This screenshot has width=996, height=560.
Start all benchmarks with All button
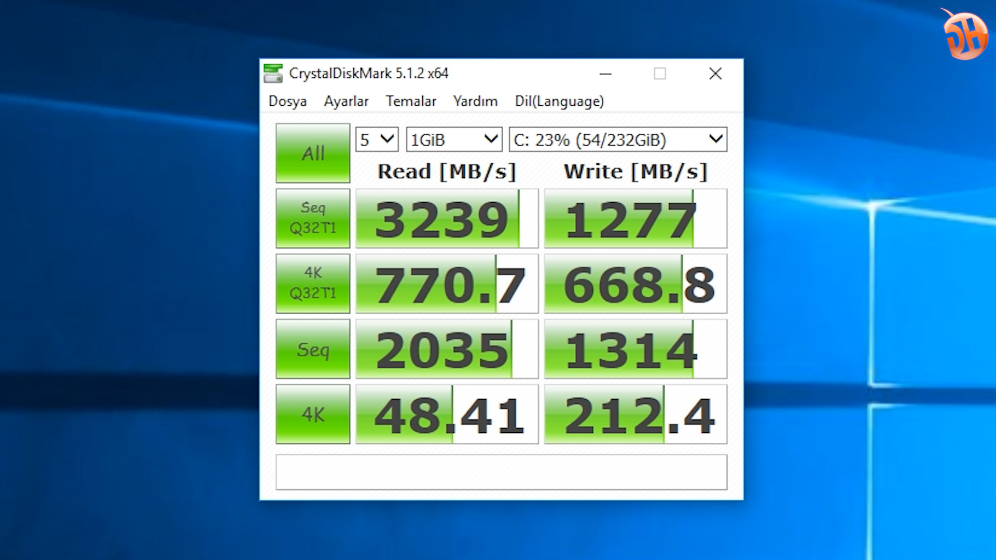point(313,153)
